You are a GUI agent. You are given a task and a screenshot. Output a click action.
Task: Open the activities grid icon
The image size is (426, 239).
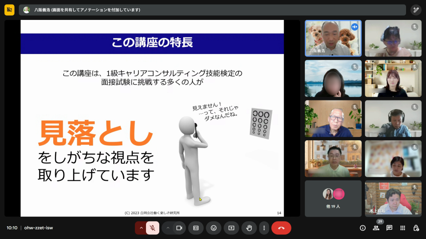403,228
